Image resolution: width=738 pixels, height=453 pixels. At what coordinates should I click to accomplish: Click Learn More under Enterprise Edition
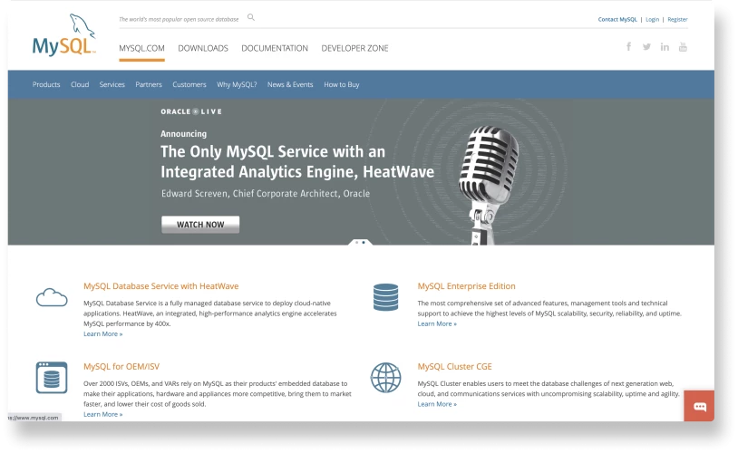click(x=437, y=323)
